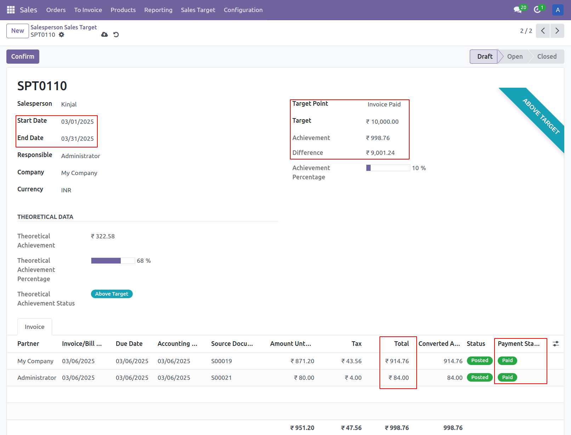
Task: Open optional columns selector on invoice table
Action: point(555,343)
